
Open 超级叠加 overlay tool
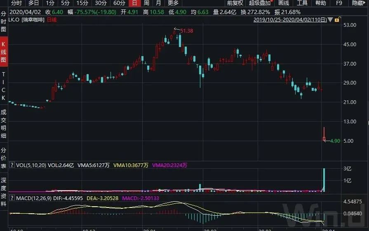[260, 3]
